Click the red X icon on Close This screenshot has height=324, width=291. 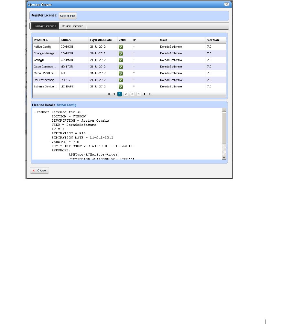[x=34, y=171]
